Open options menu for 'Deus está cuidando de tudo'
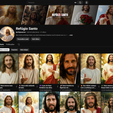The image size is (113, 113). coord(37,86)
